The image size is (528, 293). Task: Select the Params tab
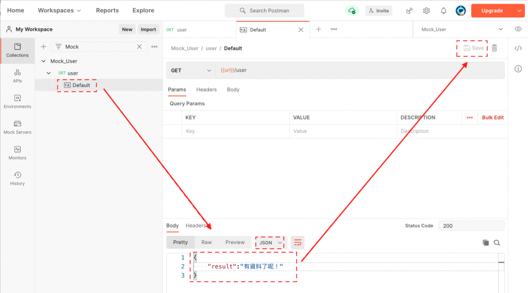[177, 90]
